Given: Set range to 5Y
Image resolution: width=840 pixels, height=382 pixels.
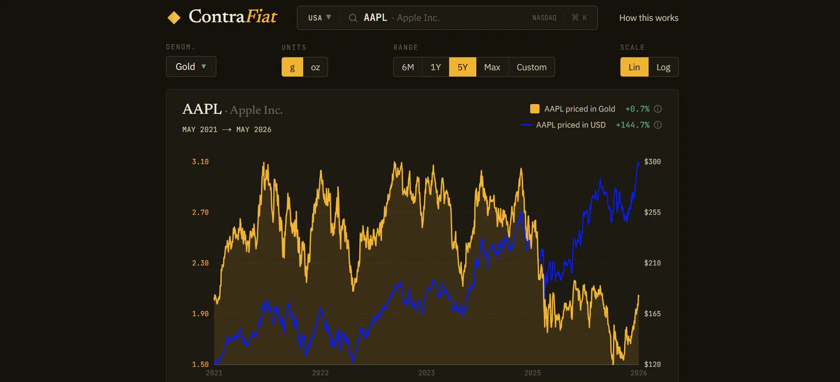Looking at the screenshot, I should pyautogui.click(x=463, y=67).
